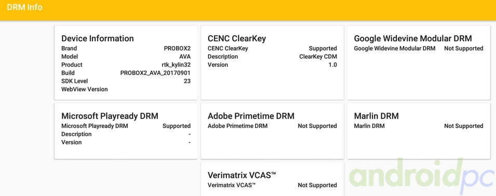Click the ClearKey CDM description value
Screen dimensions: 496x196
pos(318,56)
